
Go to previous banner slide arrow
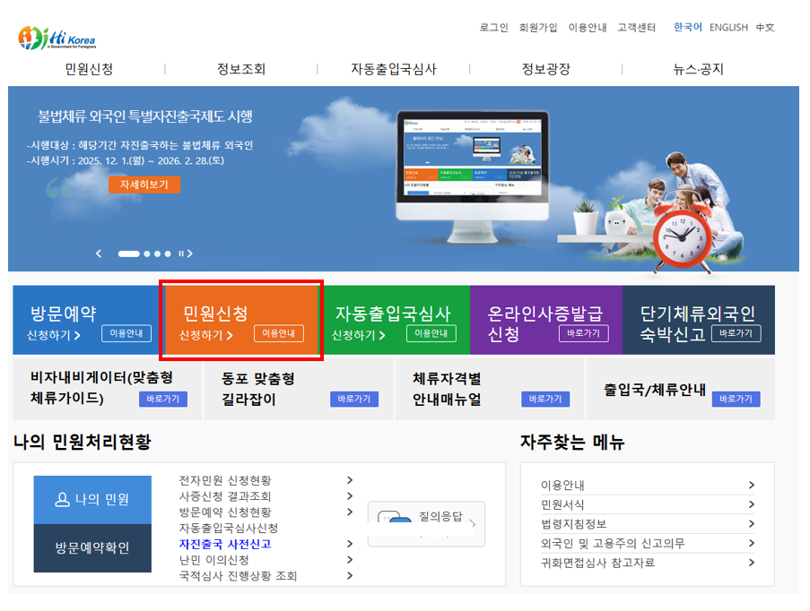tap(100, 254)
